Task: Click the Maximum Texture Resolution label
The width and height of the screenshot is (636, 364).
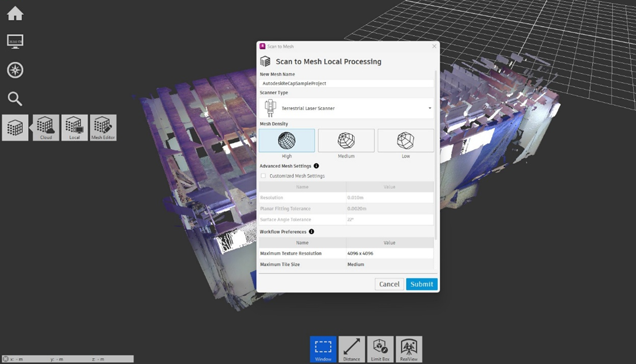Action: [x=291, y=253]
